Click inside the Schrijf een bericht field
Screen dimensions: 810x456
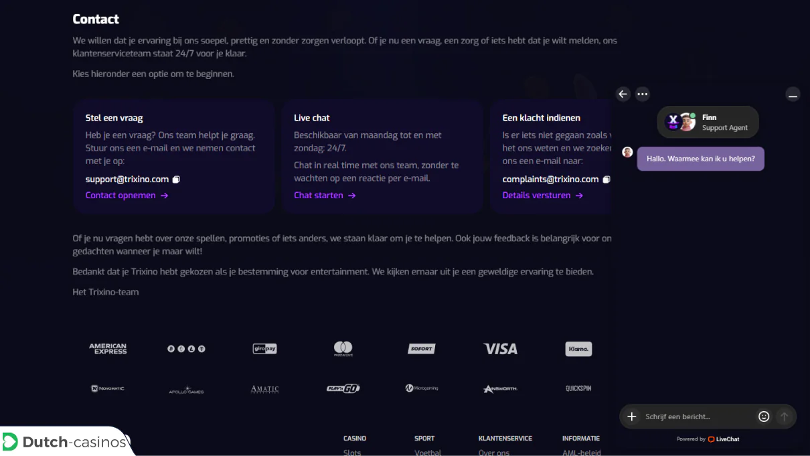click(698, 416)
